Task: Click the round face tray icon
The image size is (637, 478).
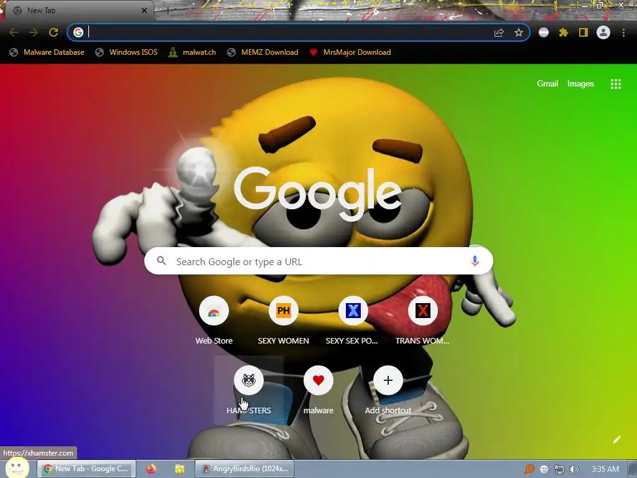Action: (x=544, y=469)
